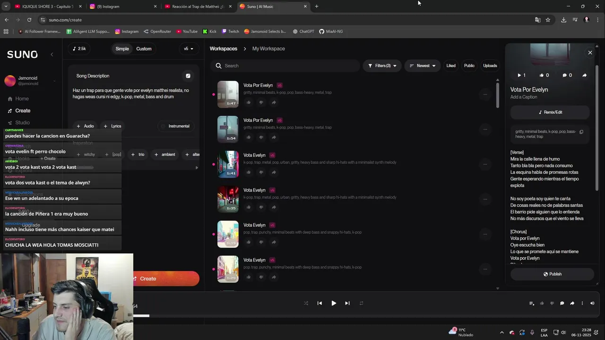Open comments from the player bar
The width and height of the screenshot is (605, 340).
pyautogui.click(x=562, y=303)
